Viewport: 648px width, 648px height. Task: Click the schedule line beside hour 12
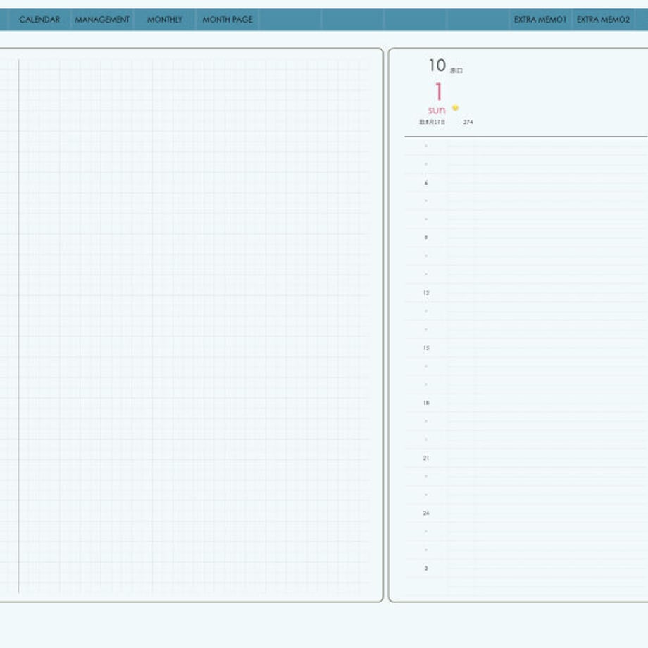click(547, 292)
